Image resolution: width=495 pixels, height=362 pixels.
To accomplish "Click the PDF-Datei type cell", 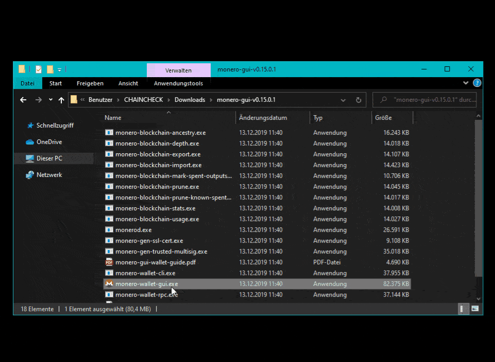I will click(327, 262).
